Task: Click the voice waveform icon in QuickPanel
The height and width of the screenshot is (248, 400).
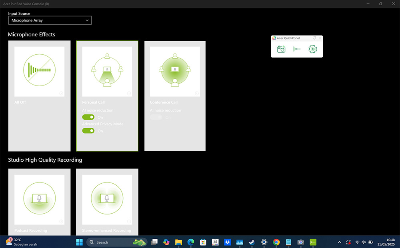Action: [297, 49]
